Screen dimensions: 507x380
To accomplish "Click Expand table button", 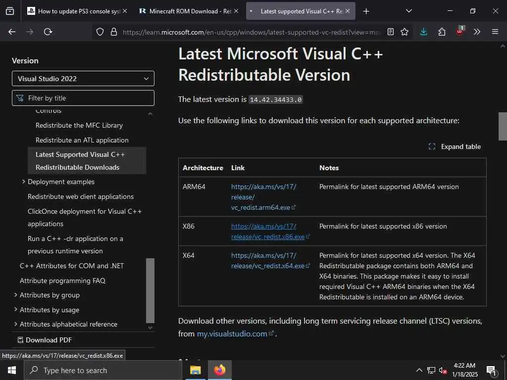I will tap(455, 146).
